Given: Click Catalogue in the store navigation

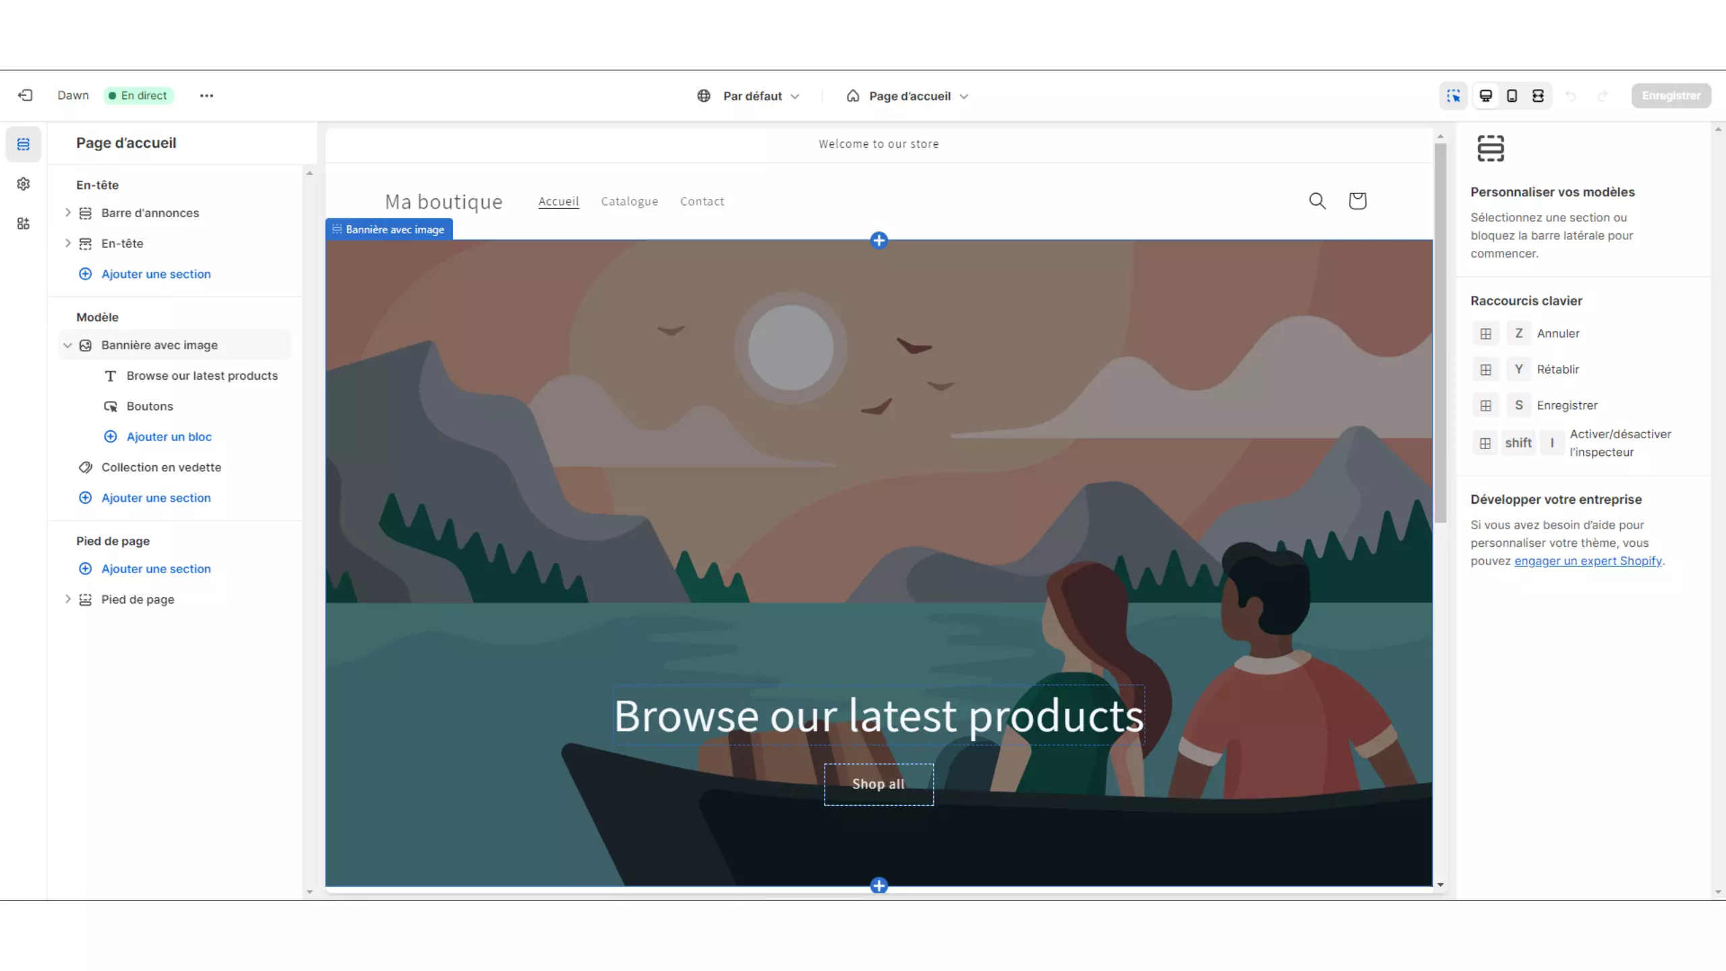Looking at the screenshot, I should click(x=629, y=201).
